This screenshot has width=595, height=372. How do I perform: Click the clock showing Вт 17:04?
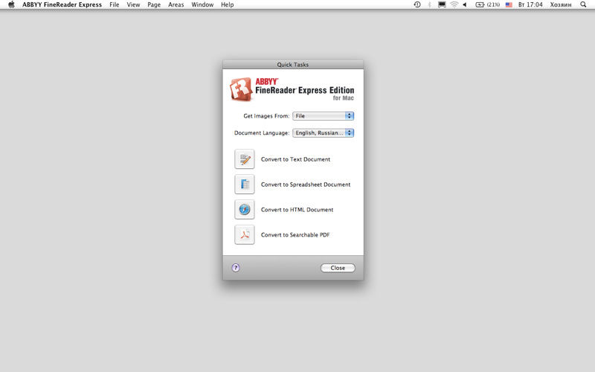[x=530, y=4]
